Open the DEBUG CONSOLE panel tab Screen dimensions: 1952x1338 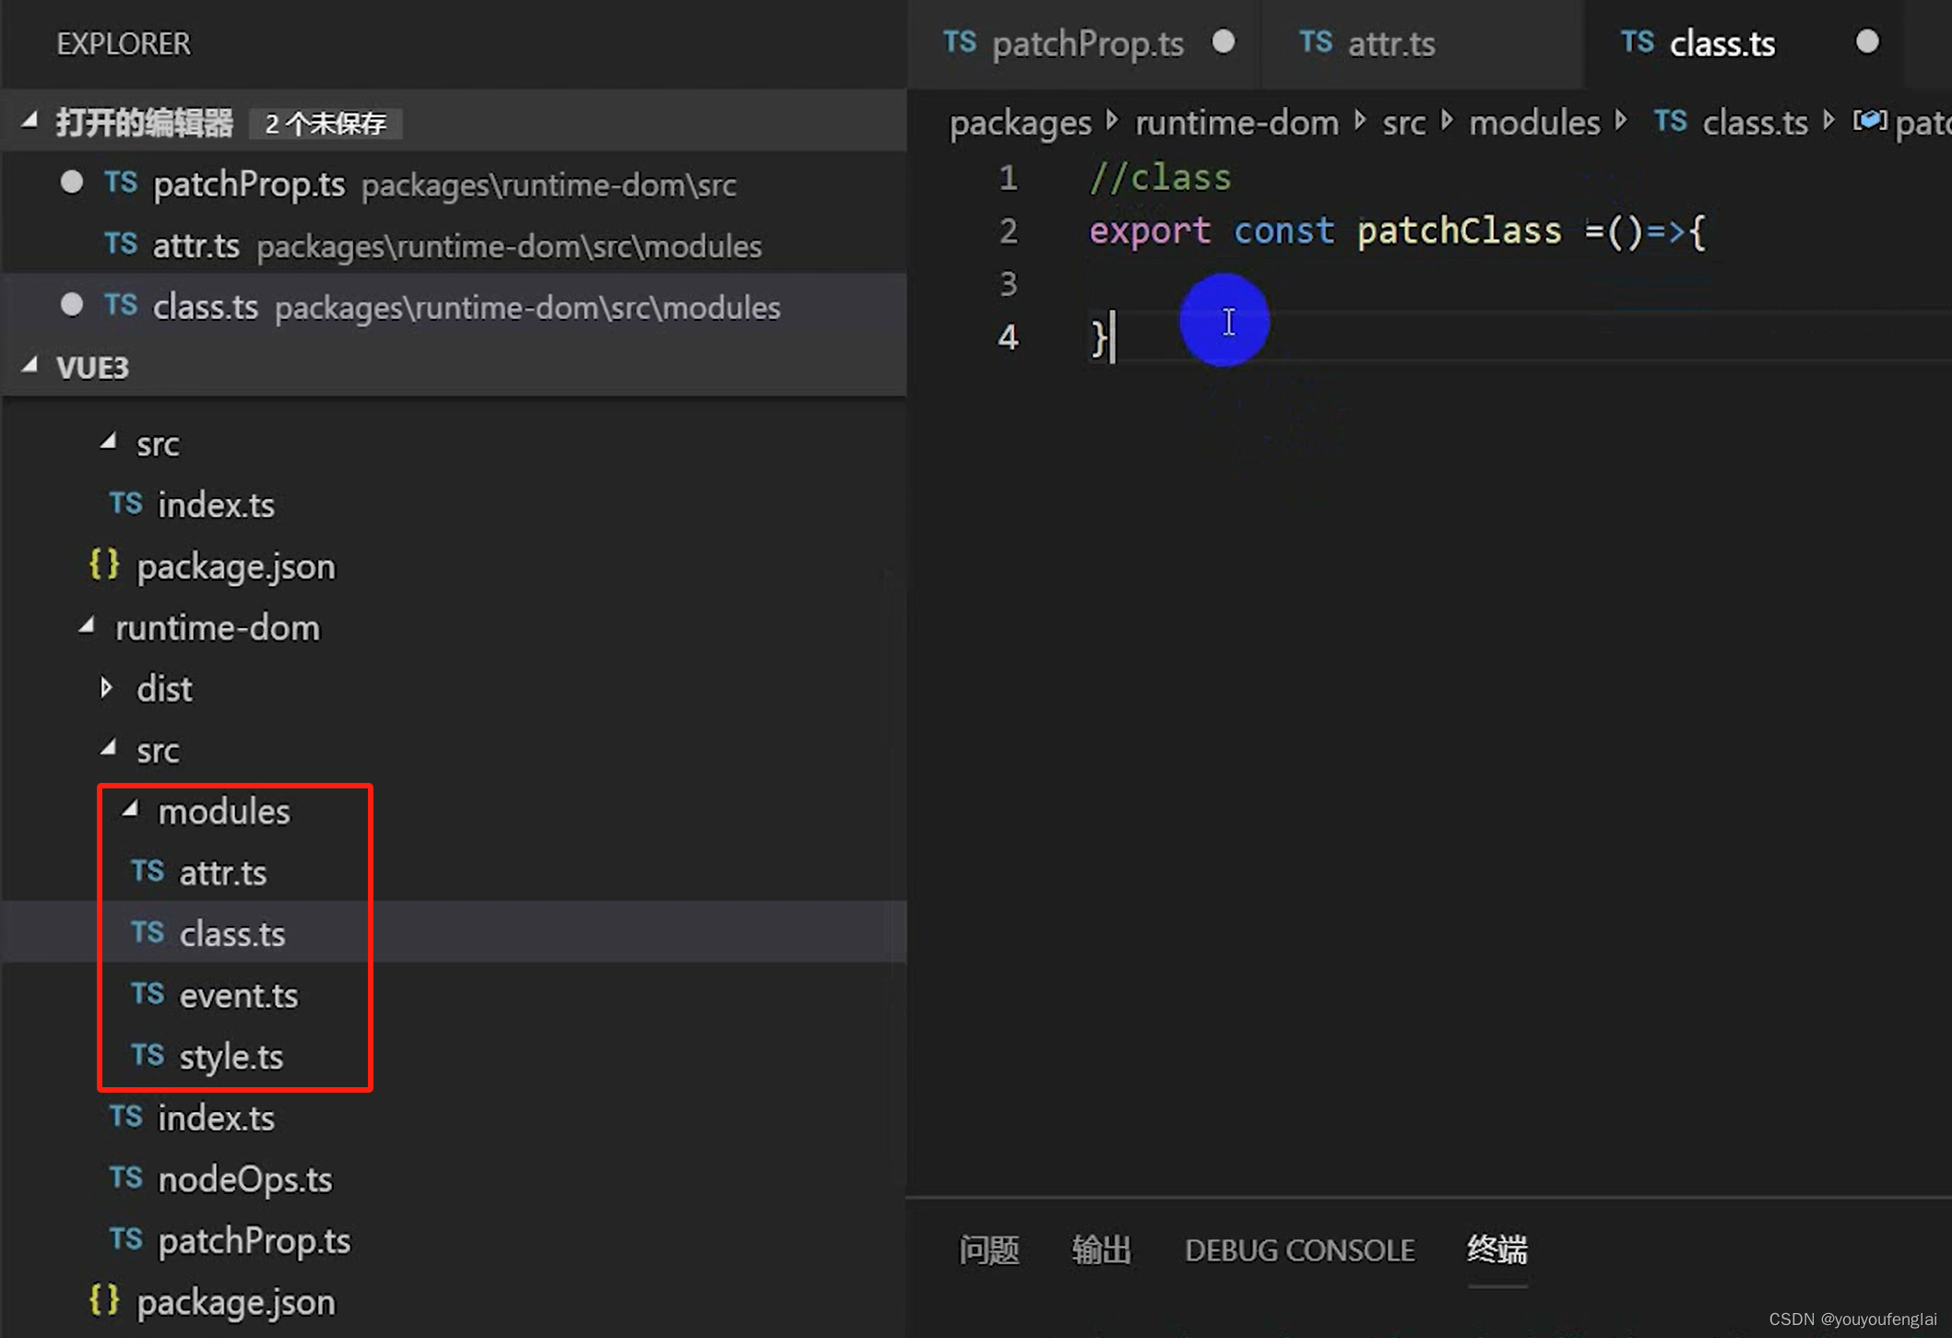(x=1298, y=1249)
